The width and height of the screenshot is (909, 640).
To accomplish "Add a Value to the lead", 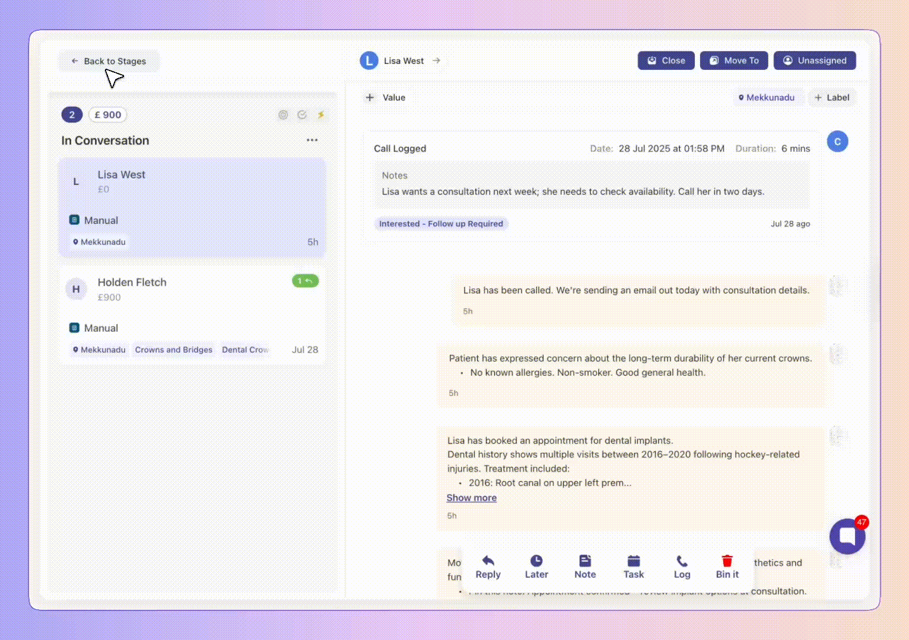I will pyautogui.click(x=386, y=98).
